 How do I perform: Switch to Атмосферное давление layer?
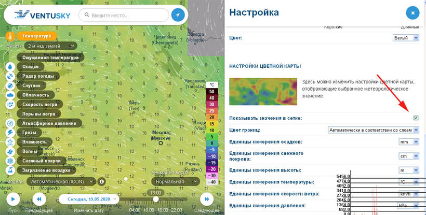pyautogui.click(x=51, y=123)
